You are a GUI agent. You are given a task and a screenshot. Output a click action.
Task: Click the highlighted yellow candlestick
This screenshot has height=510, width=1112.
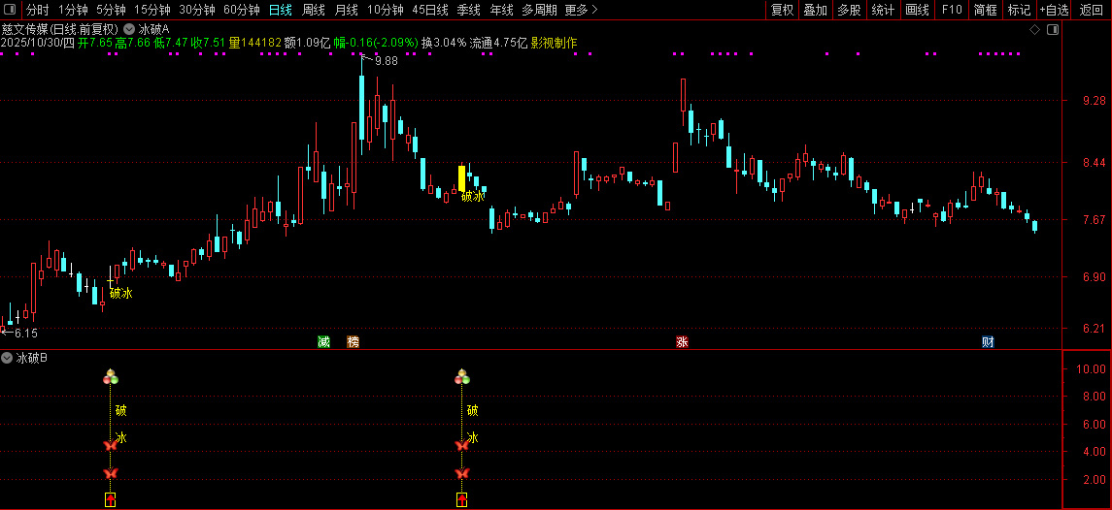tap(461, 177)
